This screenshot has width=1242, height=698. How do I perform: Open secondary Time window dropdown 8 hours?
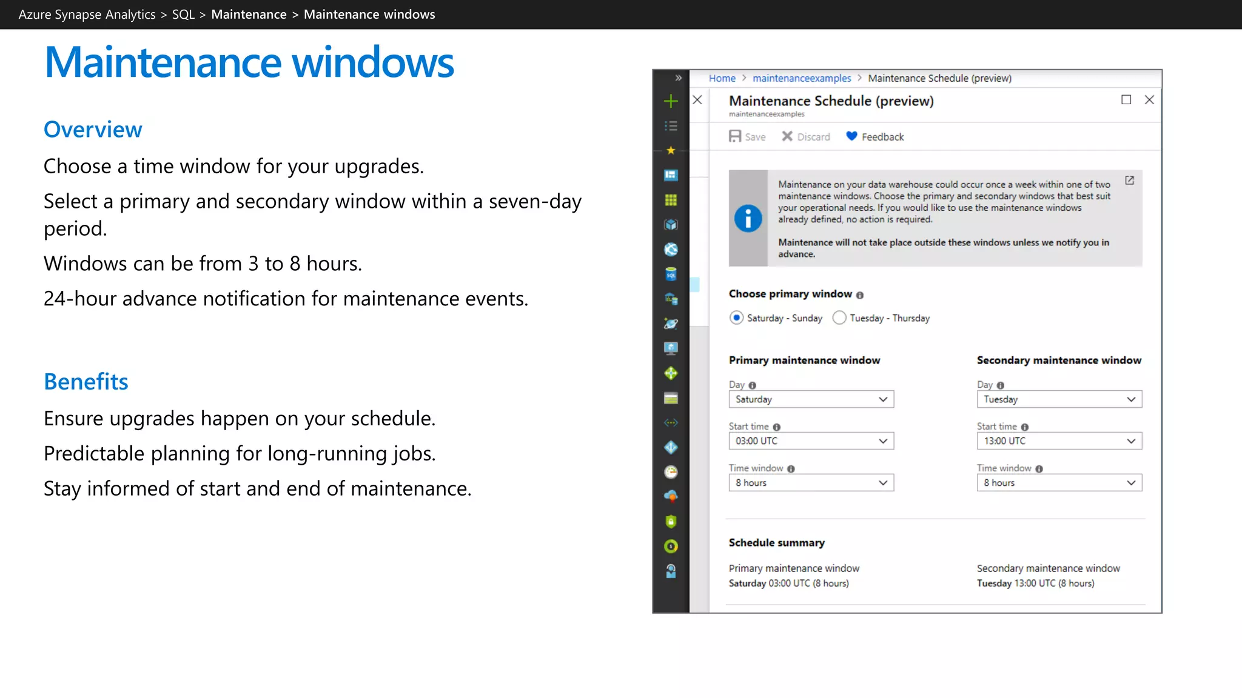pyautogui.click(x=1059, y=483)
